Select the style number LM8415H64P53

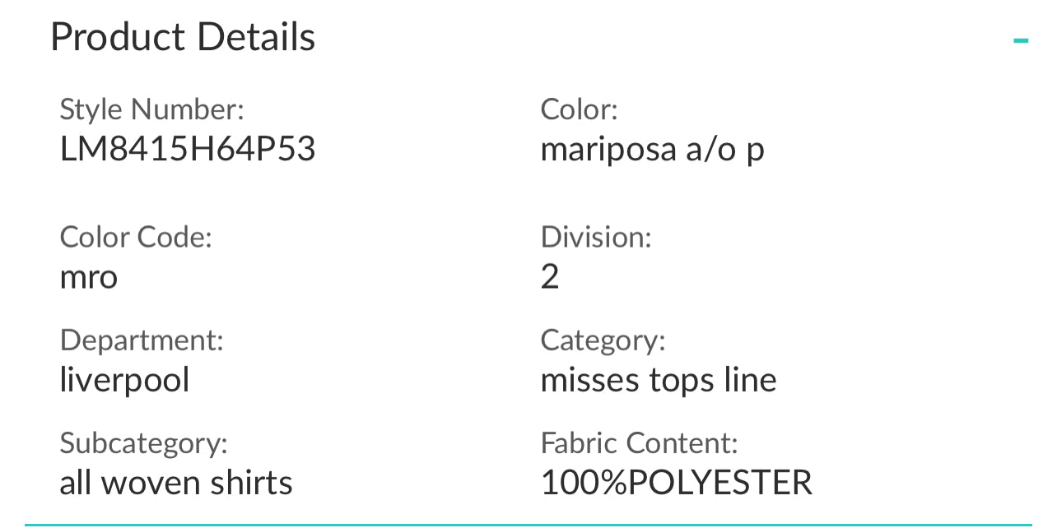[x=188, y=150]
